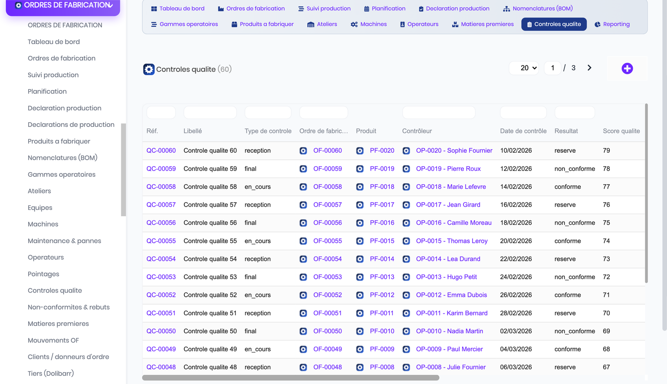Click the Libellé filter input field
667x384 pixels.
(210, 113)
